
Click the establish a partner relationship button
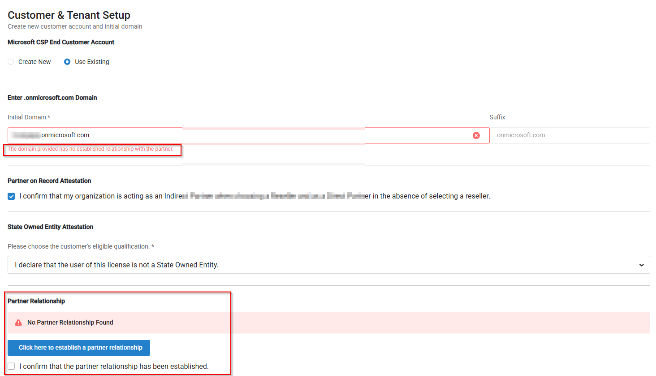coord(79,347)
